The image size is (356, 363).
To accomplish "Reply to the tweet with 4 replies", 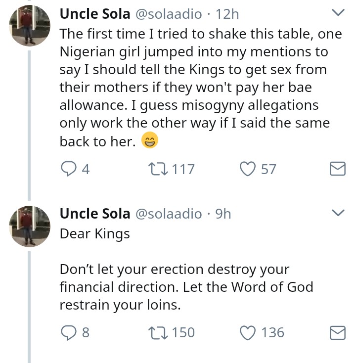I will click(68, 170).
